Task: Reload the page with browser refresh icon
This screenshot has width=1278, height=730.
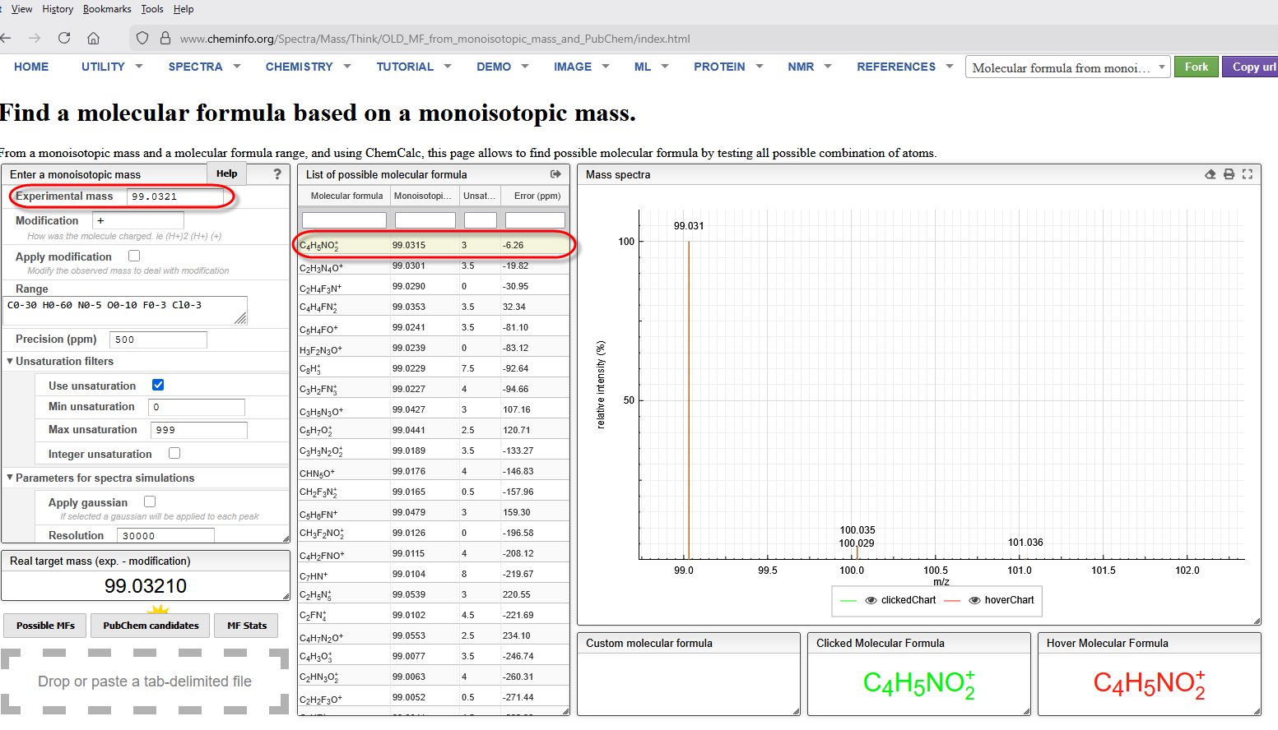Action: coord(64,38)
